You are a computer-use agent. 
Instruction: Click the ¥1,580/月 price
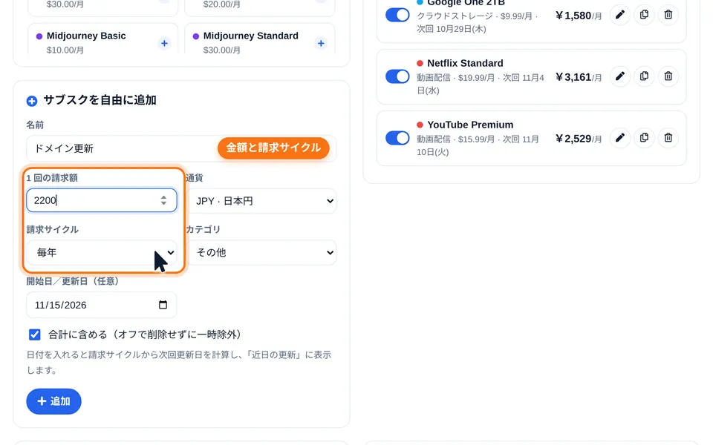(x=579, y=16)
